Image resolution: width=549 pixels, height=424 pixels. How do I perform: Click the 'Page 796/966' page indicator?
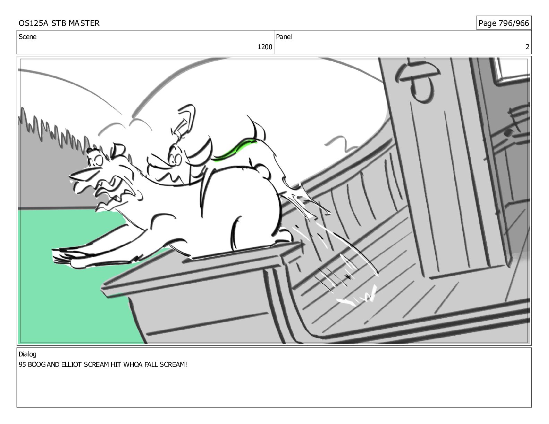504,23
